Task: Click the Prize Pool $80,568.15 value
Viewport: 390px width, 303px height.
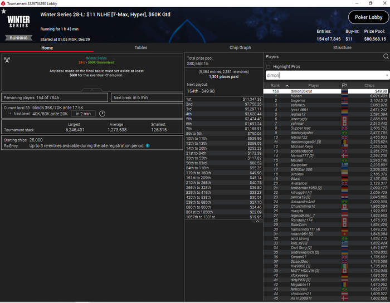Action: tap(375, 39)
